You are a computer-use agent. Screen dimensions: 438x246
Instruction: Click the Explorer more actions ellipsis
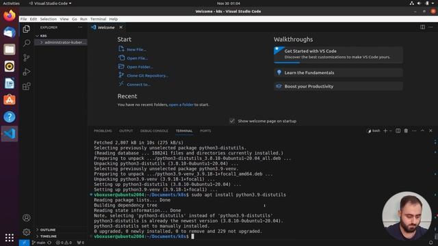[80, 27]
